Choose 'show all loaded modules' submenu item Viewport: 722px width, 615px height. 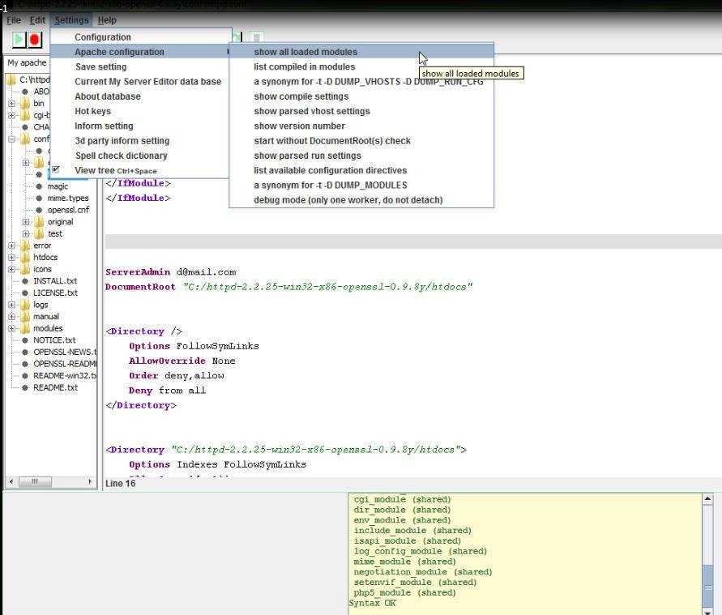305,52
